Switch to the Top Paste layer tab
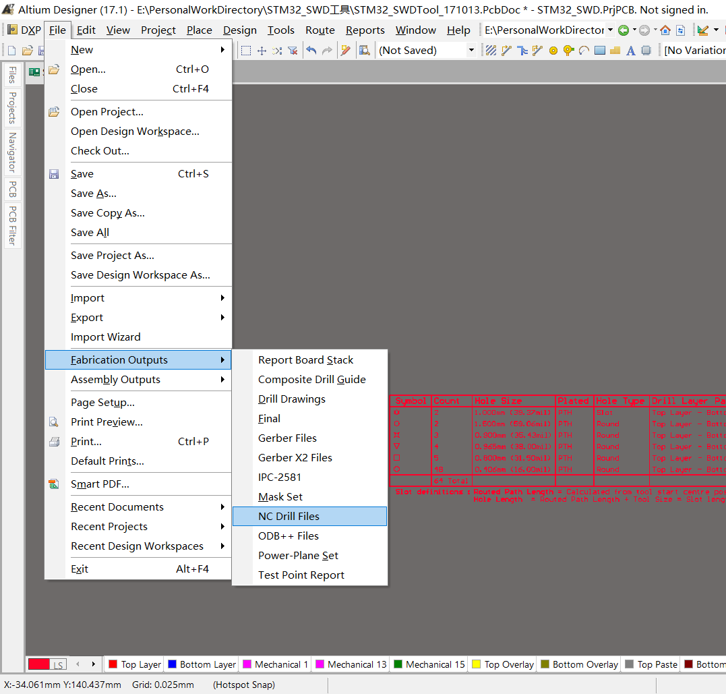The width and height of the screenshot is (726, 694). pyautogui.click(x=651, y=664)
